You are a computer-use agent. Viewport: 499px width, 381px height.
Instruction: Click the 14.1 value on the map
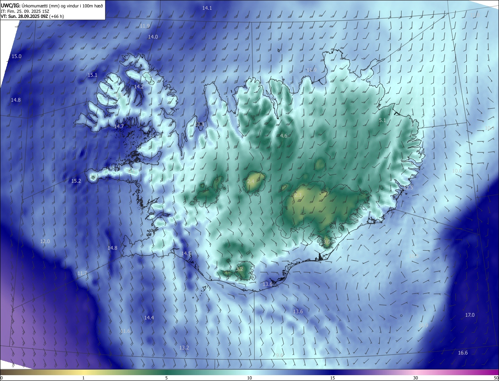[x=207, y=8]
